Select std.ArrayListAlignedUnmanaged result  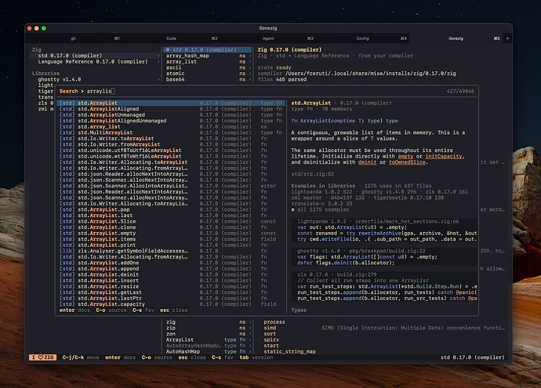171,121
